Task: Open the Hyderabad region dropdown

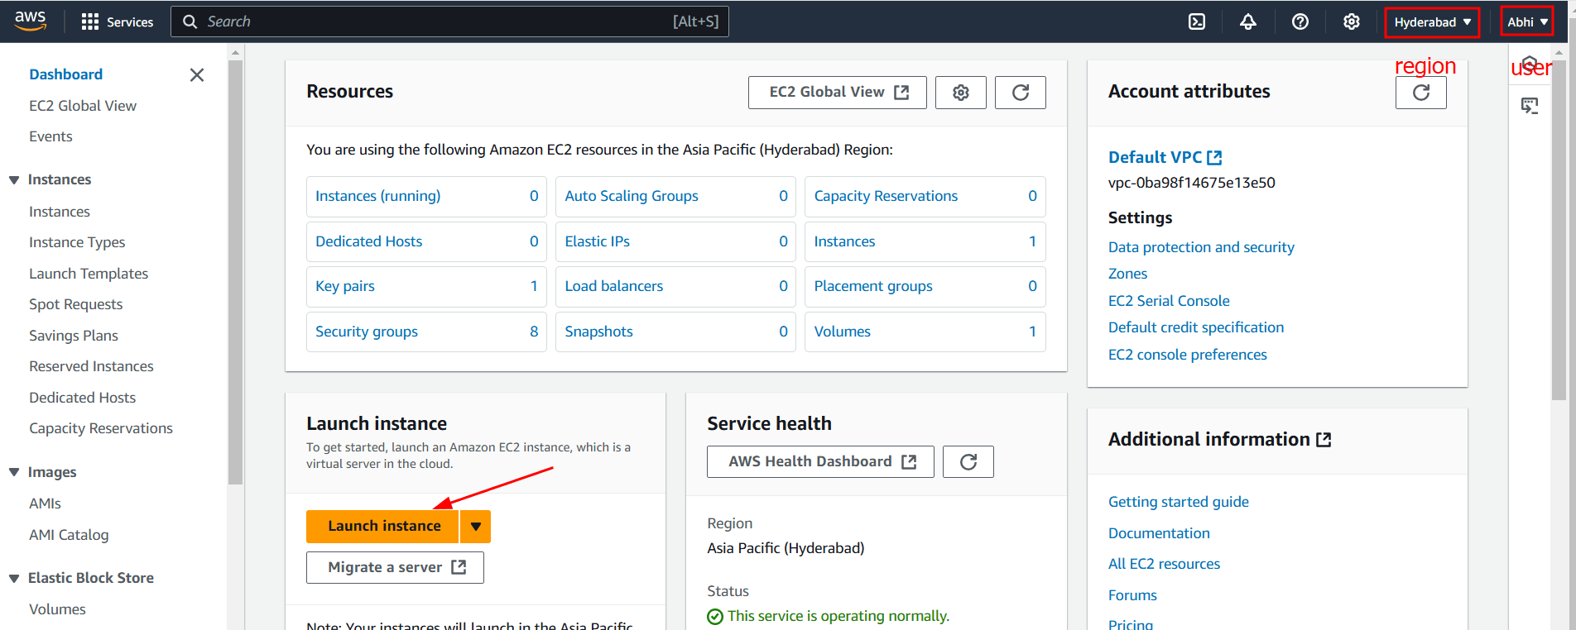Action: click(x=1432, y=22)
